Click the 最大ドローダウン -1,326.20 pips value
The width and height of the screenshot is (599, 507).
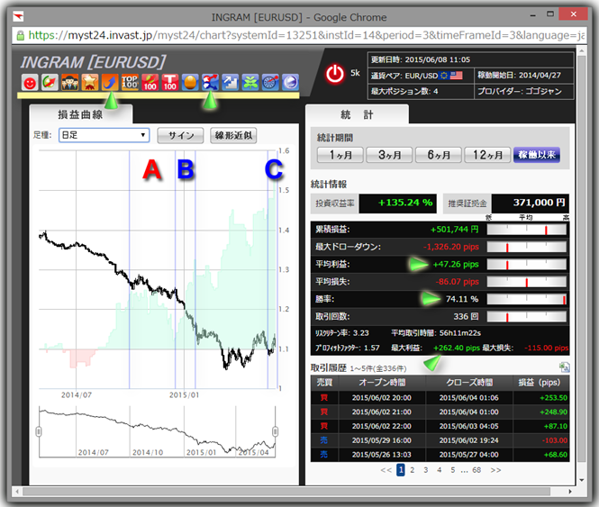(x=450, y=247)
